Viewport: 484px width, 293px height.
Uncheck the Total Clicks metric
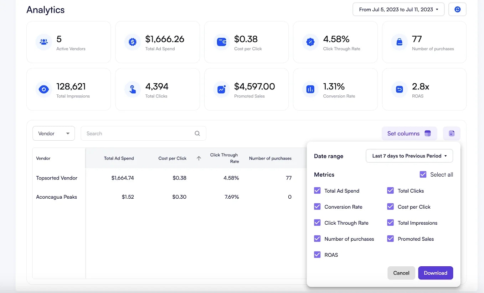pos(390,190)
